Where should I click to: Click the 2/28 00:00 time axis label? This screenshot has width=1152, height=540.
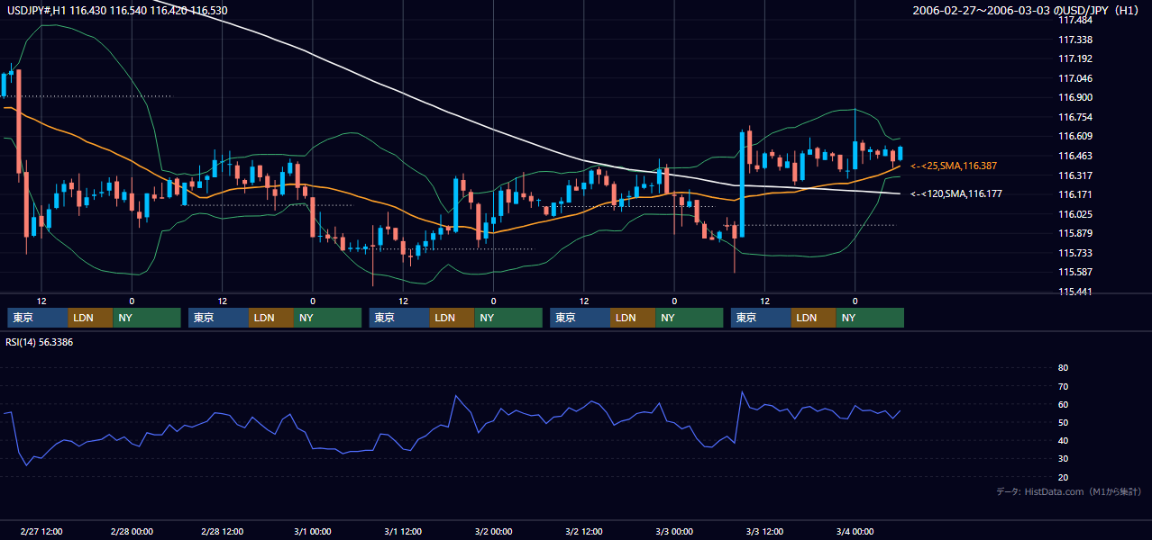click(132, 531)
